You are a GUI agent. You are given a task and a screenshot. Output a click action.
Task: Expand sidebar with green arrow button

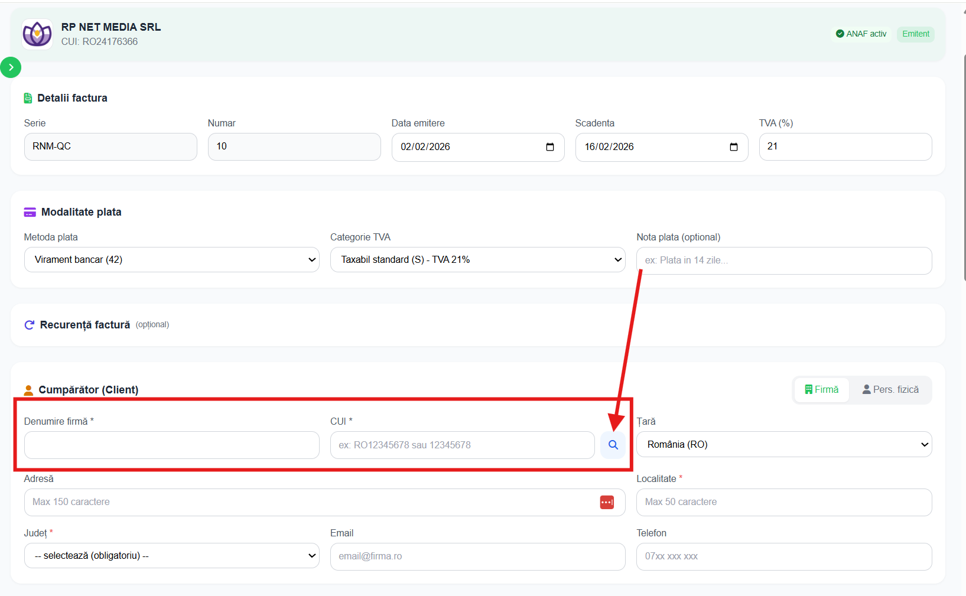point(11,67)
